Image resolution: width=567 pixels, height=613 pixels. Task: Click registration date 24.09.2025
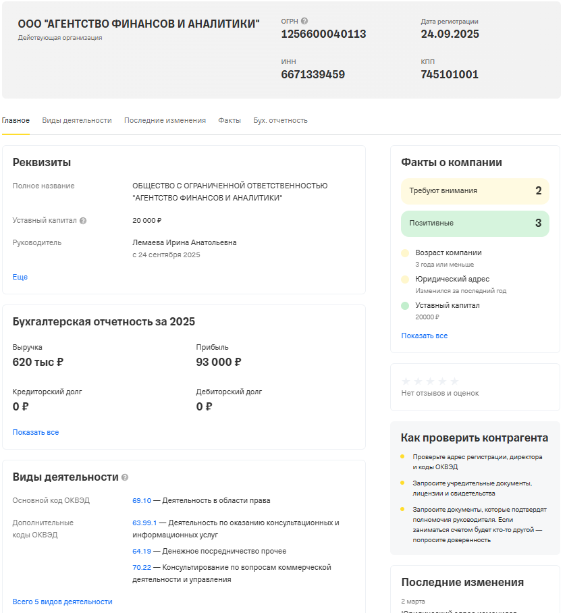click(450, 34)
